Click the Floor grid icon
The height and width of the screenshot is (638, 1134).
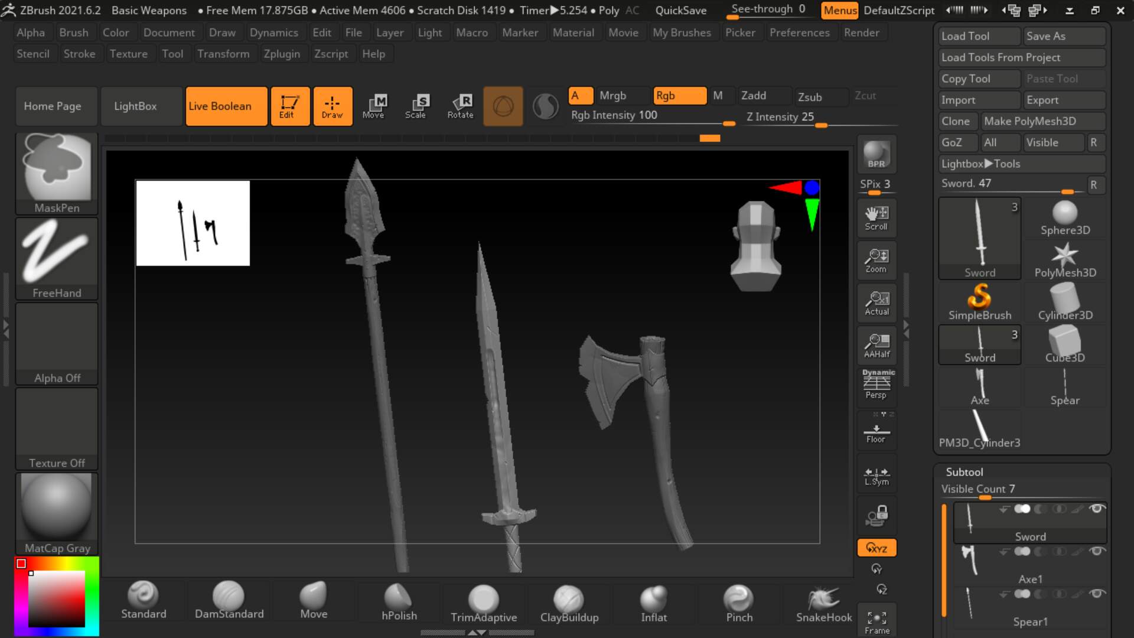pyautogui.click(x=876, y=432)
